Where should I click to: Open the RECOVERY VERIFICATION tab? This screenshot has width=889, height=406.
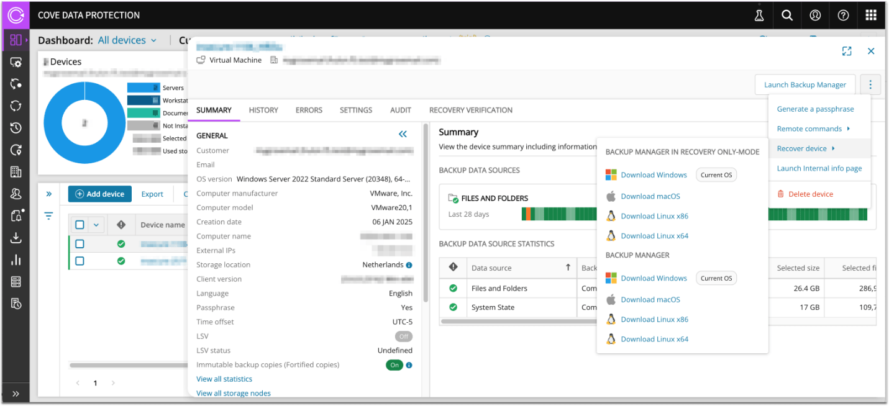(471, 110)
